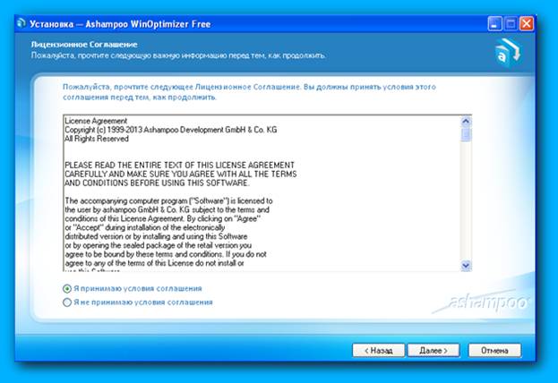
Task: Click the Ashampoo setup box icon in header
Action: click(x=508, y=54)
